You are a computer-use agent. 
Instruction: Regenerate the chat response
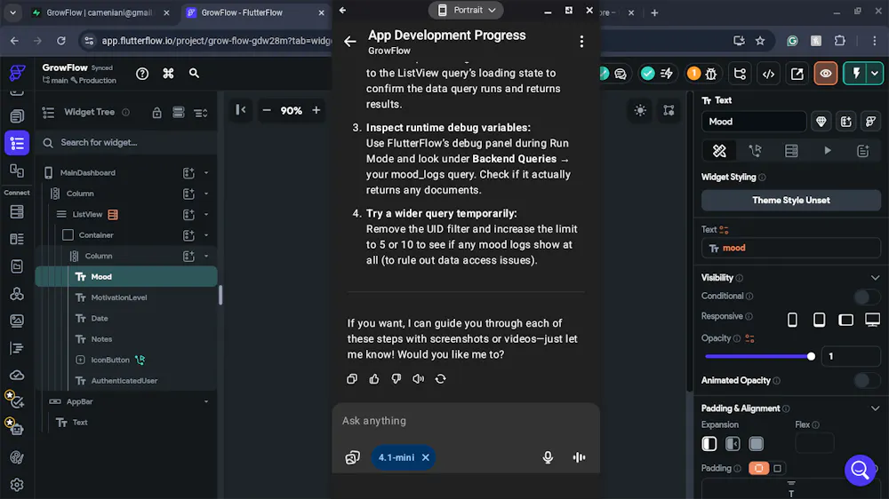click(x=441, y=379)
